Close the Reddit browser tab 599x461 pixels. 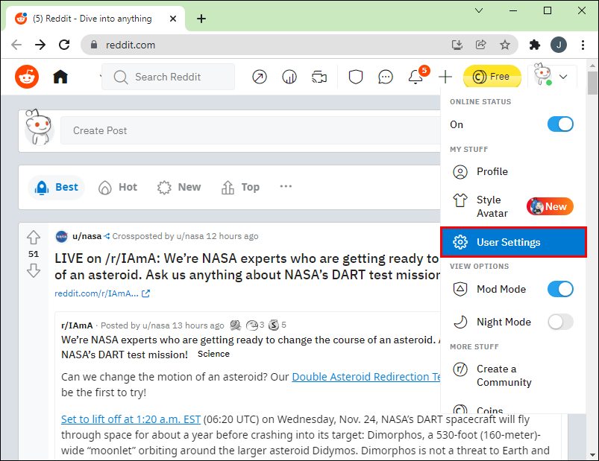173,19
